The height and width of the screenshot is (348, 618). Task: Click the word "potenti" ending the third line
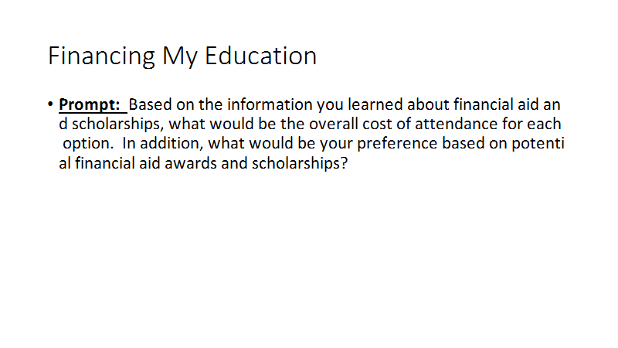pos(538,143)
